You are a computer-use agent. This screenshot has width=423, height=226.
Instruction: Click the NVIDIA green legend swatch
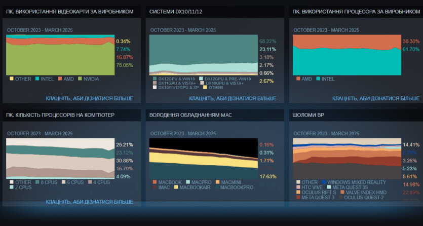tap(79, 79)
